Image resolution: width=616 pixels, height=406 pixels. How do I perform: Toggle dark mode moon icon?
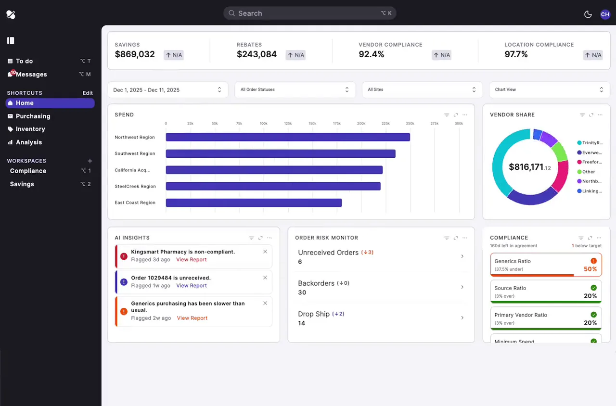[x=588, y=14]
